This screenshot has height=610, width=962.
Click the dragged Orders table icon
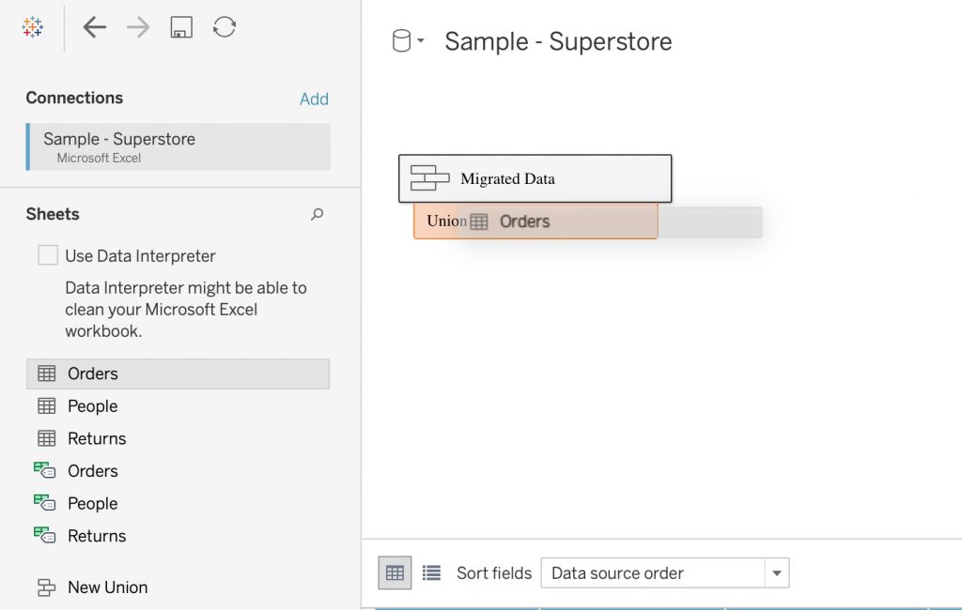click(478, 221)
